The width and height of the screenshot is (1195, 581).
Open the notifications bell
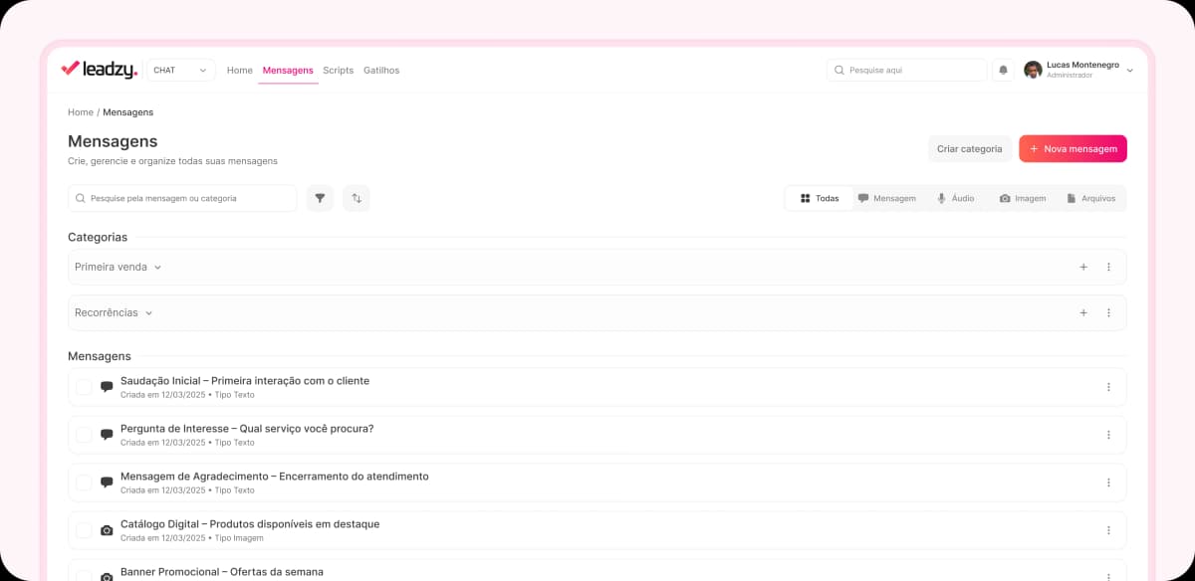coord(1003,70)
